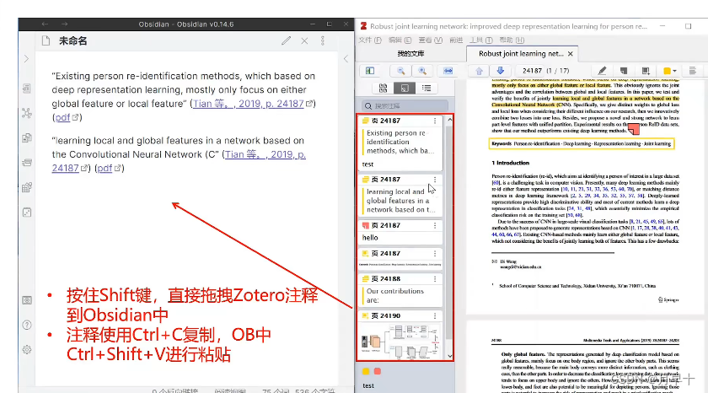This screenshot has height=393, width=708.
Task: Open menu for 'Our contributions are' annotation
Action: (435, 278)
